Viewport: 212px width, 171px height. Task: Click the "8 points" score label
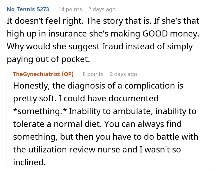coord(93,74)
